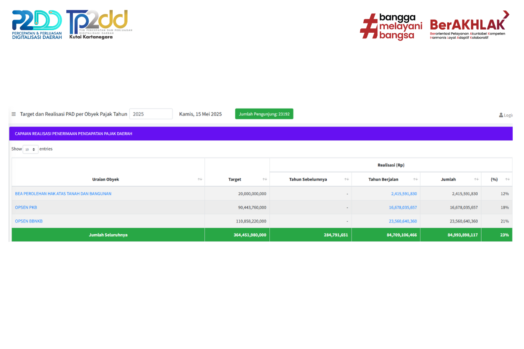Screen dimensions: 524x349
Task: Open the hamburger sidebar menu icon
Action: (14, 114)
